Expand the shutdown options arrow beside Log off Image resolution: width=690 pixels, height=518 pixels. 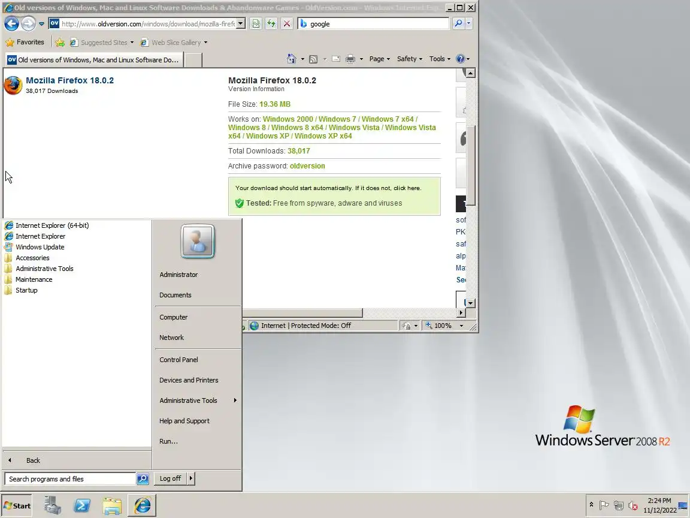[x=190, y=478]
